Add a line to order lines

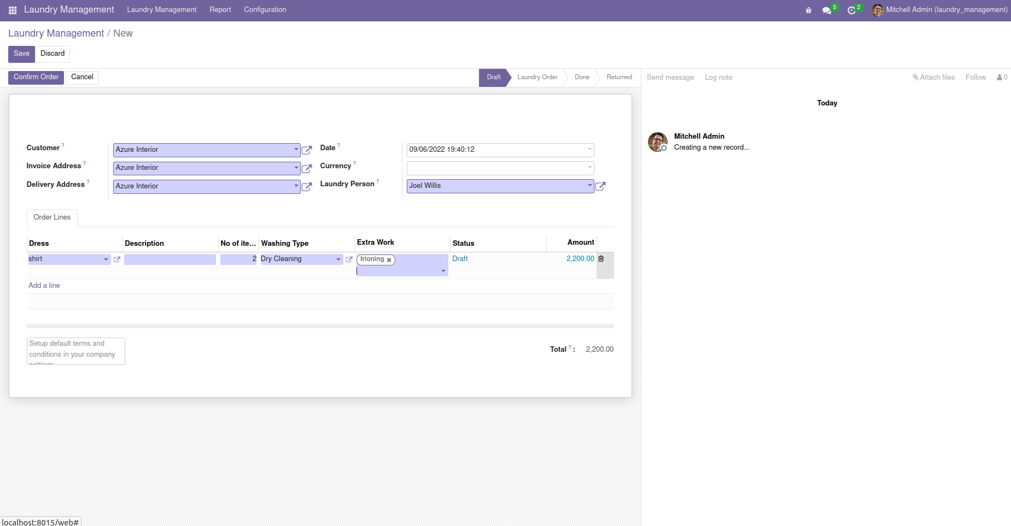(x=44, y=286)
